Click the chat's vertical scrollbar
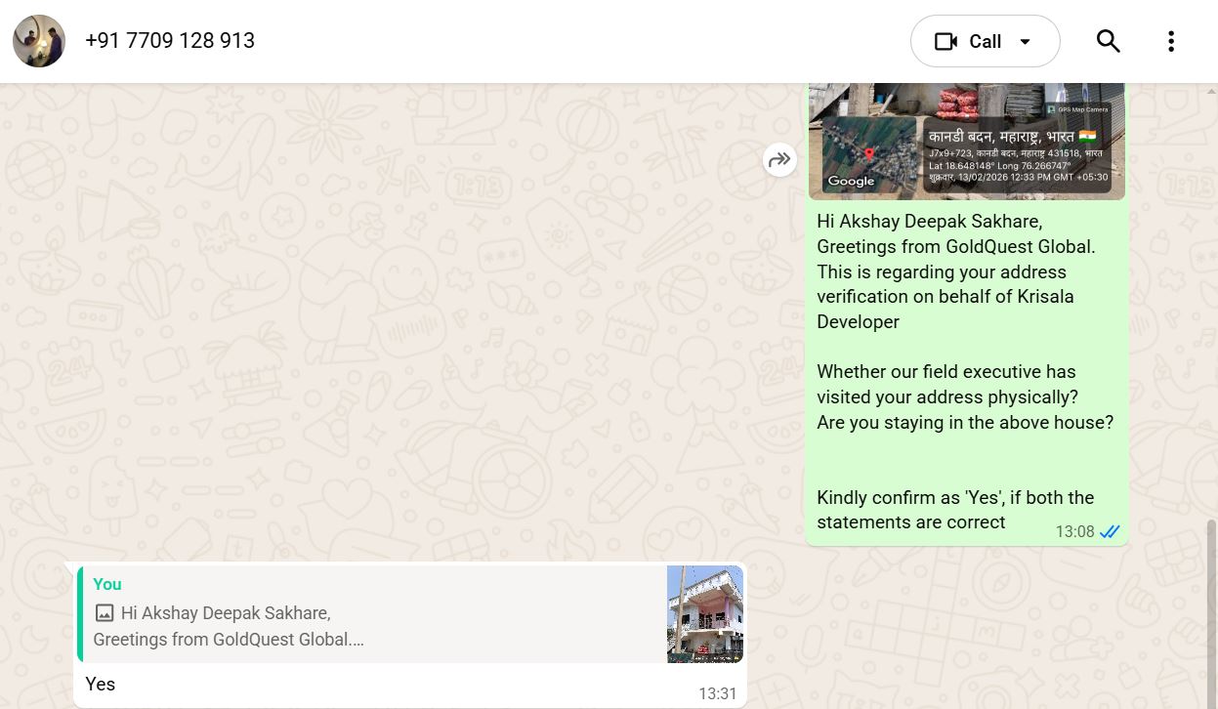This screenshot has width=1218, height=709. 1212,605
